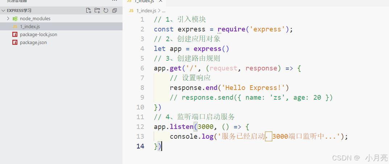Close the 1_index.js editor tab

coord(161,1)
